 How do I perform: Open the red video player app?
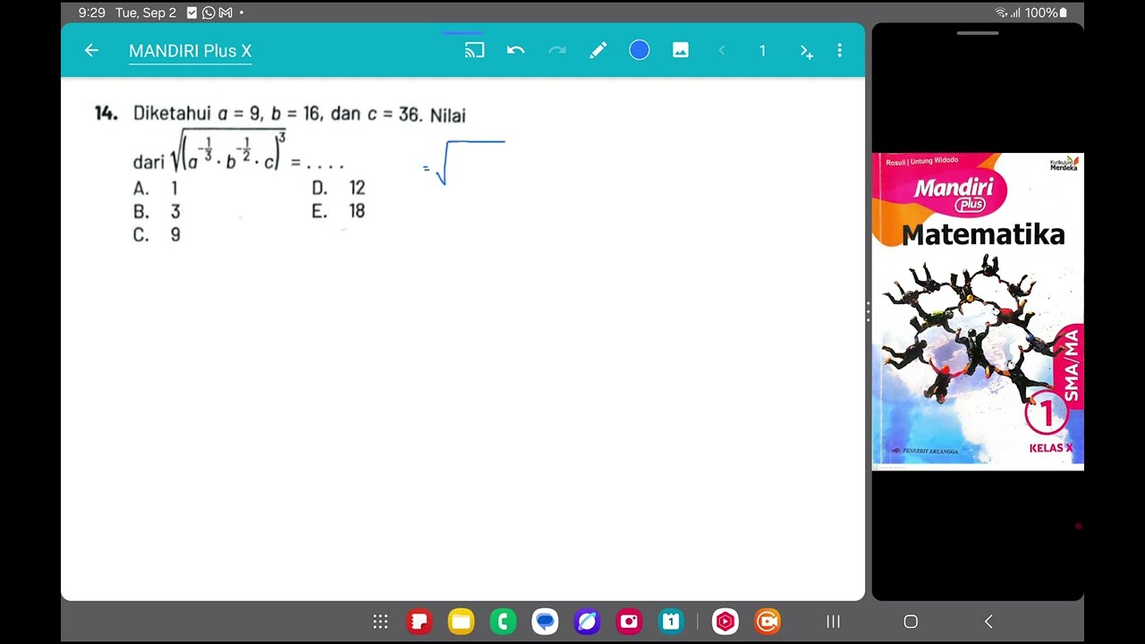[x=725, y=622]
